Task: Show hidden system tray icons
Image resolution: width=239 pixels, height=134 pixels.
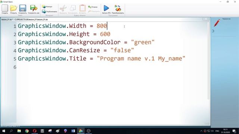Action: [201, 131]
